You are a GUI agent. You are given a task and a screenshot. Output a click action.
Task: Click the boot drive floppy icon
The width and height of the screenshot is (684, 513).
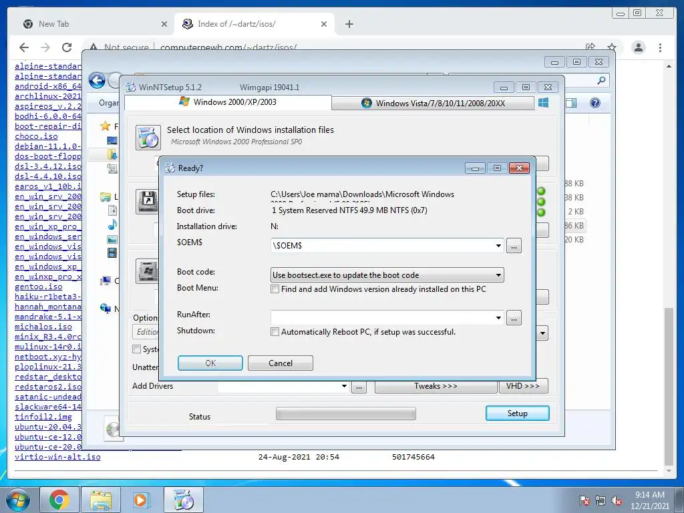tap(147, 202)
